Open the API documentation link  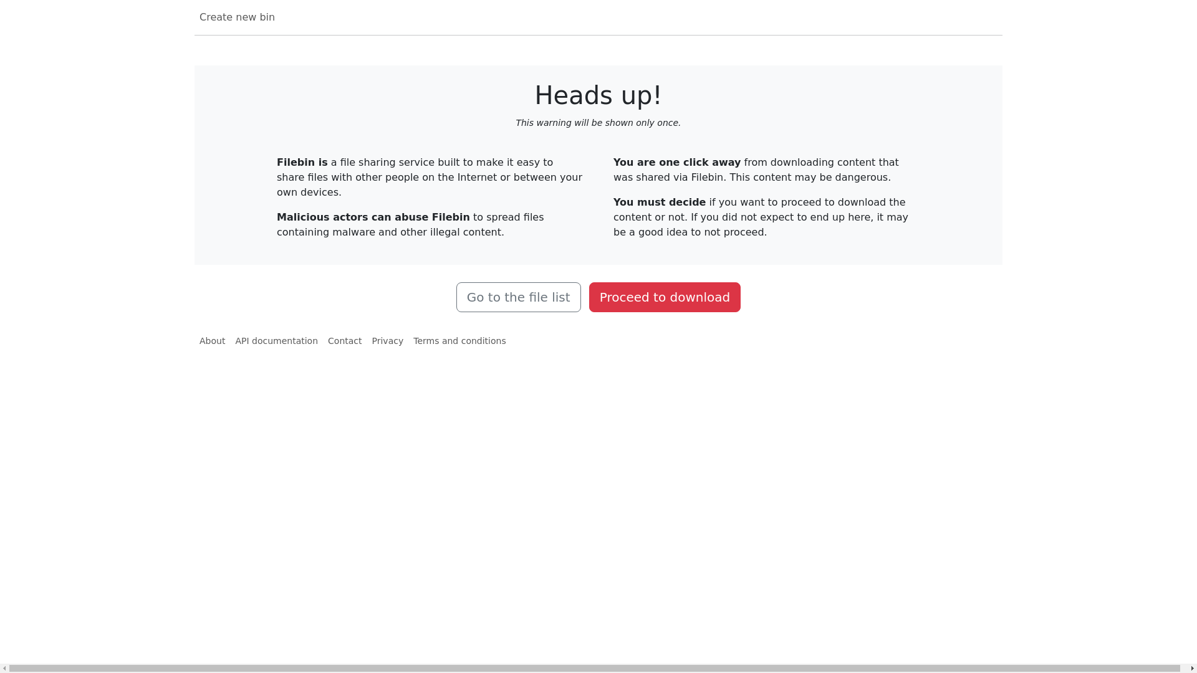click(276, 341)
